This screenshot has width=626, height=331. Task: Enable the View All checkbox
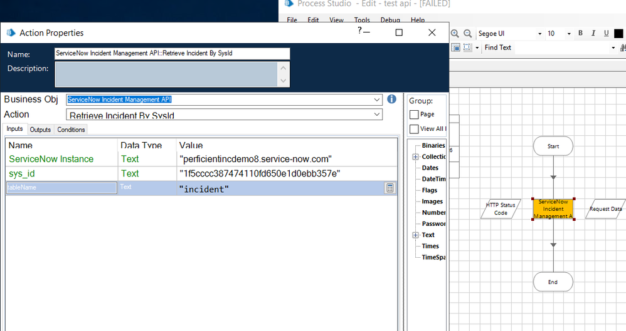click(415, 129)
